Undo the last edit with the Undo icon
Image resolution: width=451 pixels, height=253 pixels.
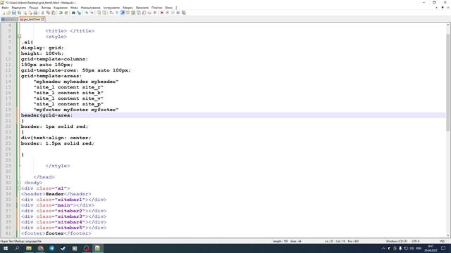tap(61, 13)
